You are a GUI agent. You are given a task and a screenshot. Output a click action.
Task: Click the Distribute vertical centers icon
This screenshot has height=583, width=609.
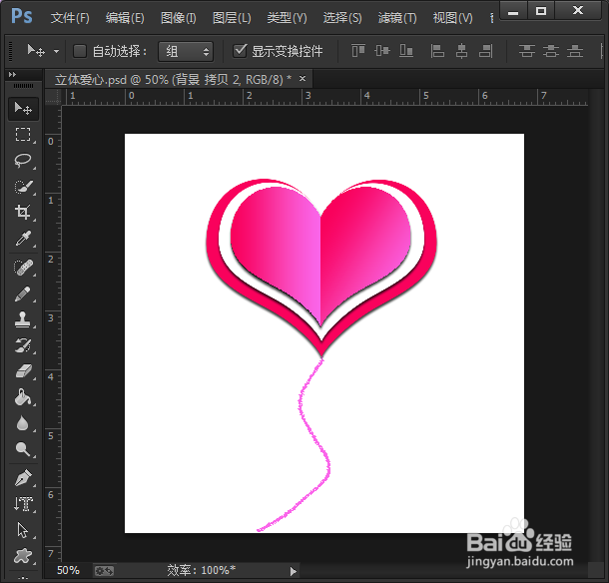point(551,51)
